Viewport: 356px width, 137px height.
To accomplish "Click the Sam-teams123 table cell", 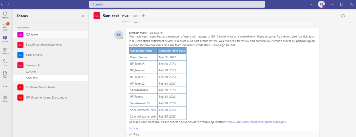I will (x=144, y=103).
